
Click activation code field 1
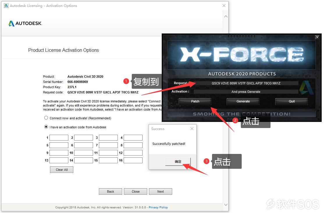tap(59, 138)
